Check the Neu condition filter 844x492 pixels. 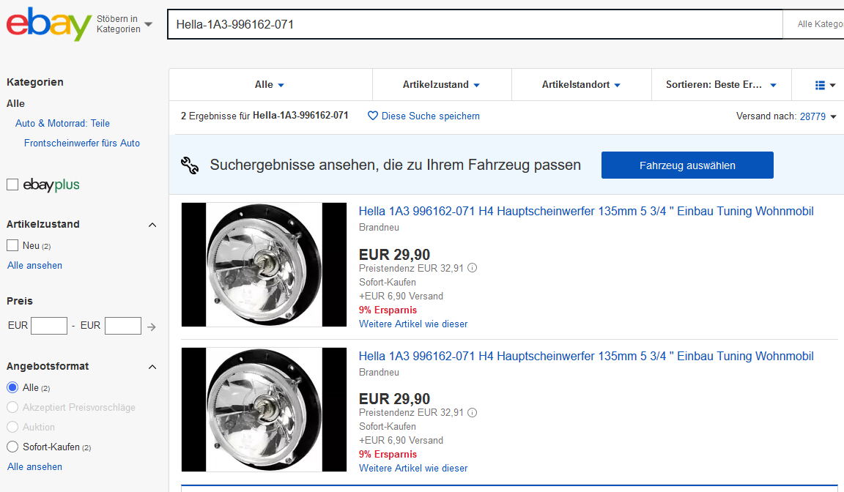click(x=12, y=245)
